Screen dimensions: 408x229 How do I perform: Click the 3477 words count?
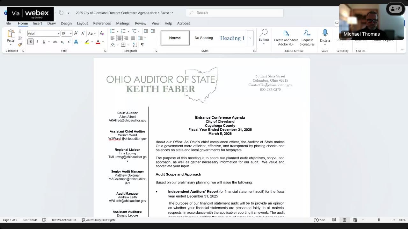pyautogui.click(x=30, y=220)
